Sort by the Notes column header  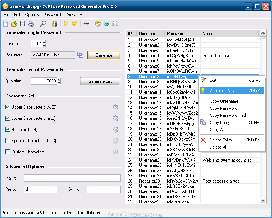pos(229,34)
